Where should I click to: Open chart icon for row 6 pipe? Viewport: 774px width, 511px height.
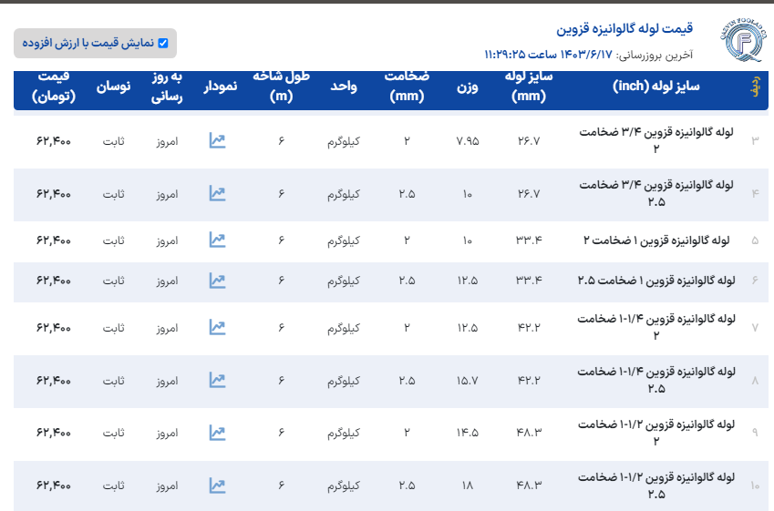(217, 281)
